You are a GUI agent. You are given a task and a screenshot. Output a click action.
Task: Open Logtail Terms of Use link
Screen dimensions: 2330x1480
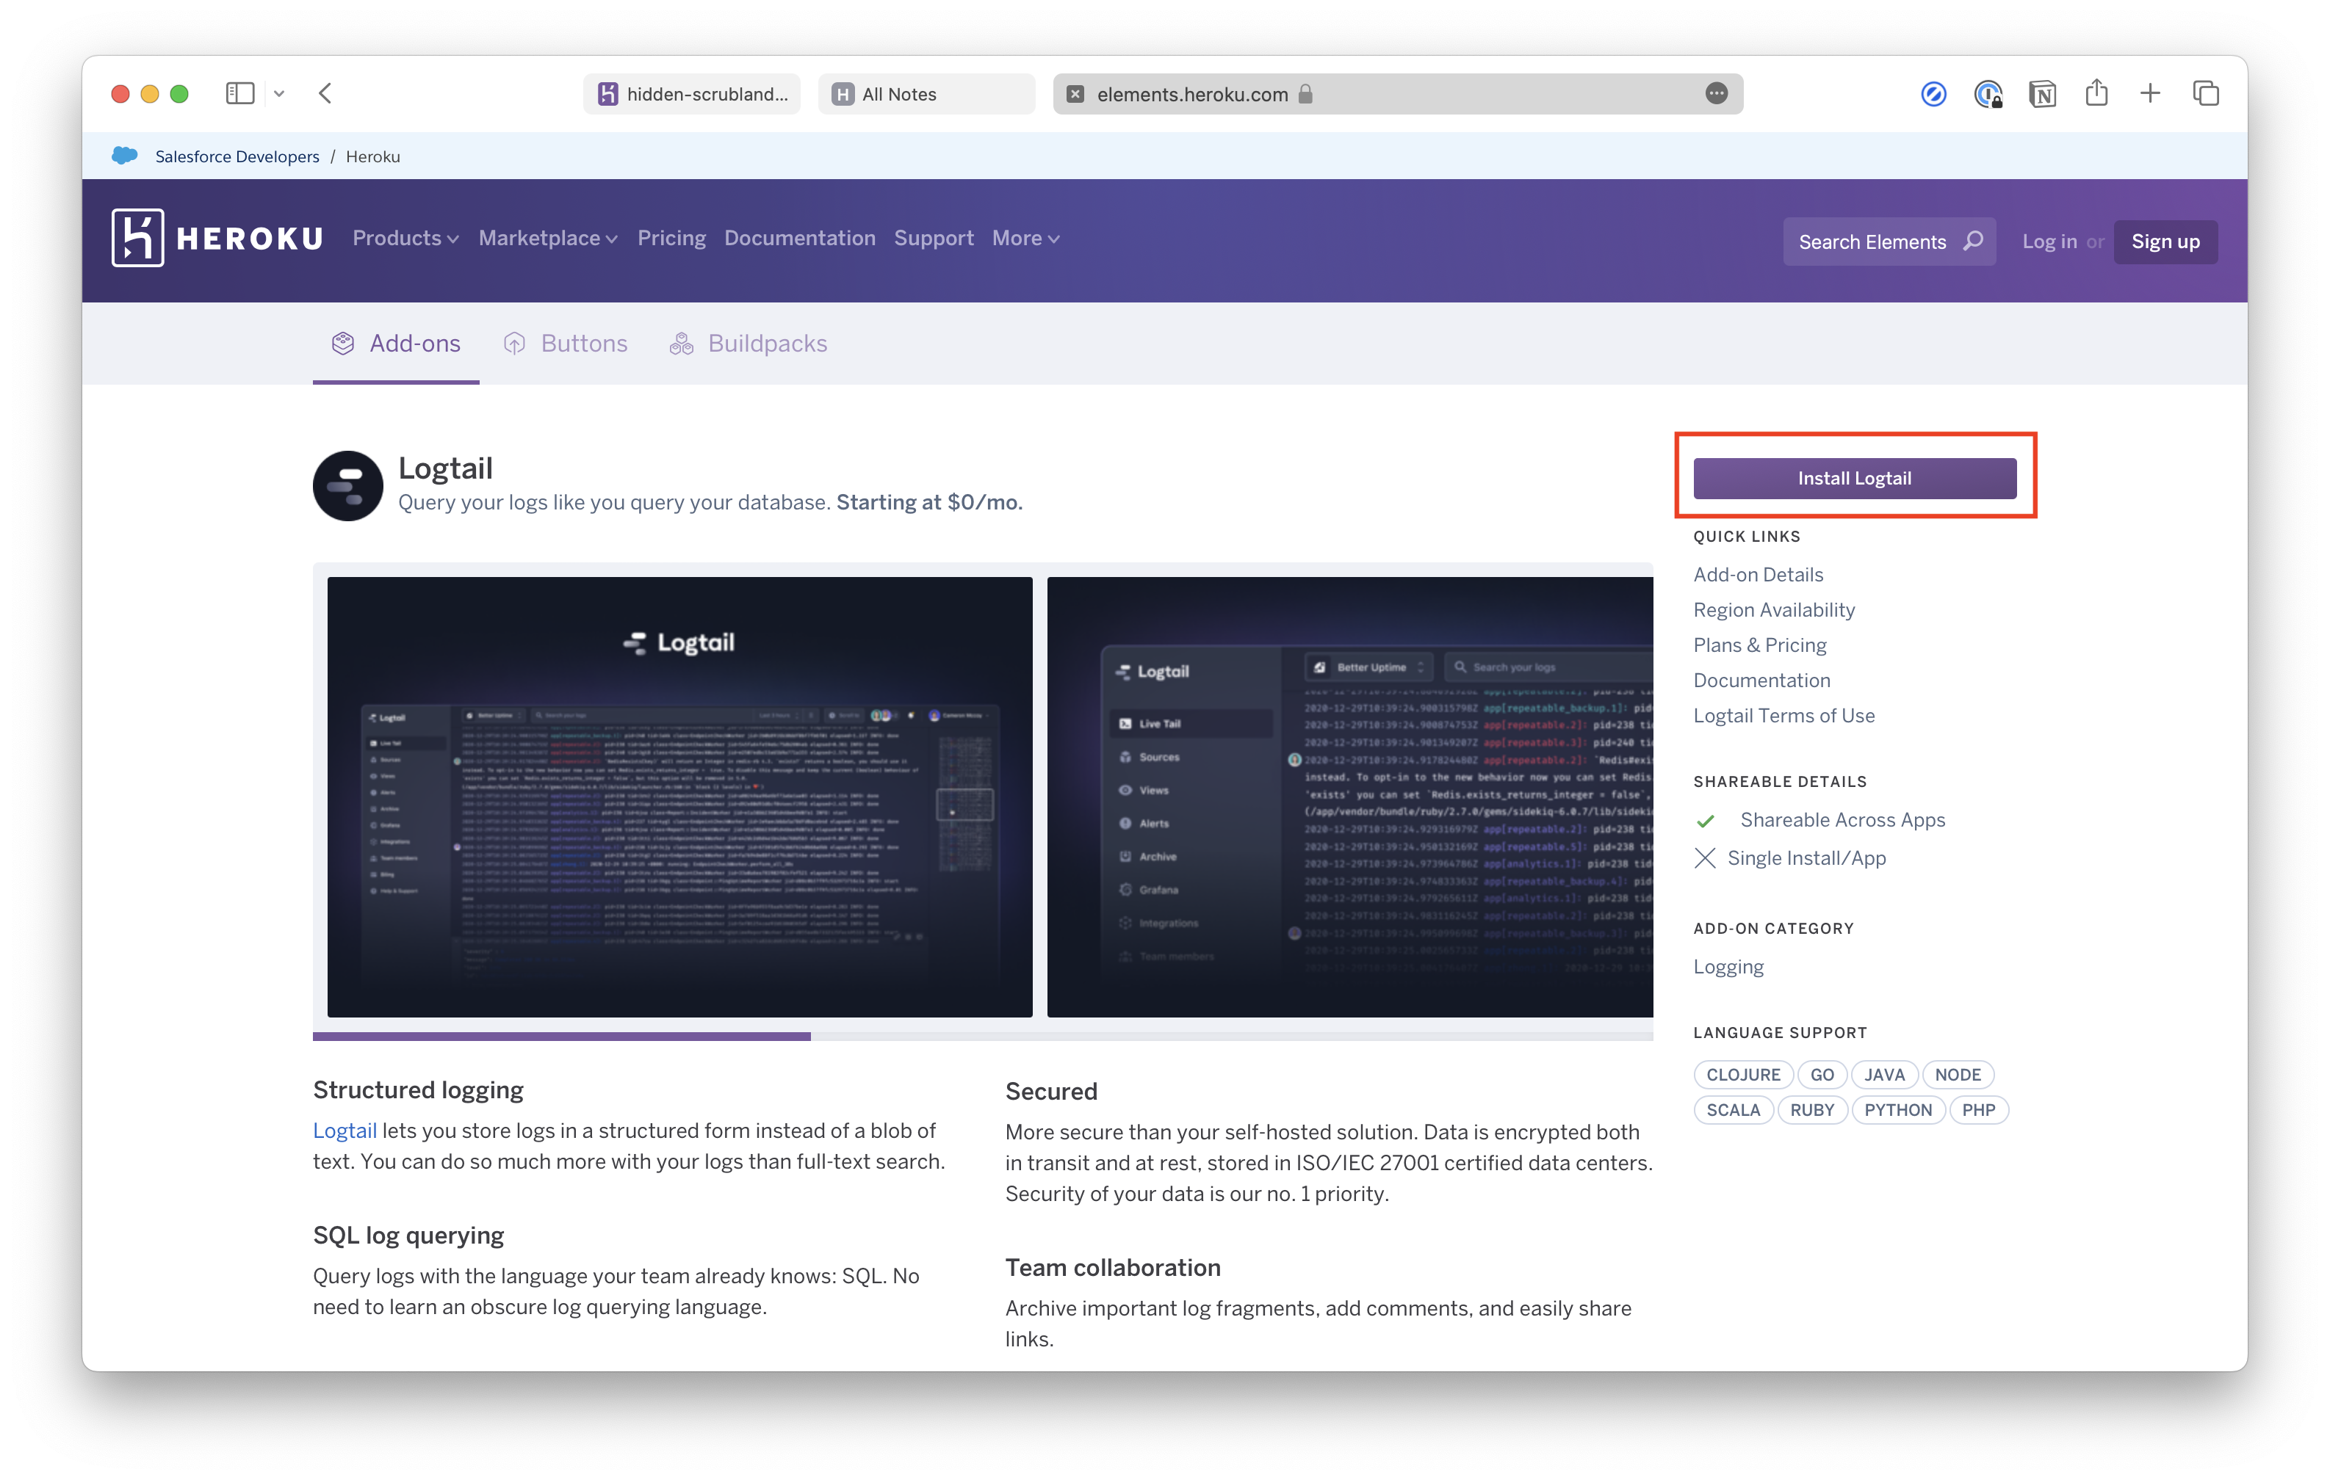1783,715
